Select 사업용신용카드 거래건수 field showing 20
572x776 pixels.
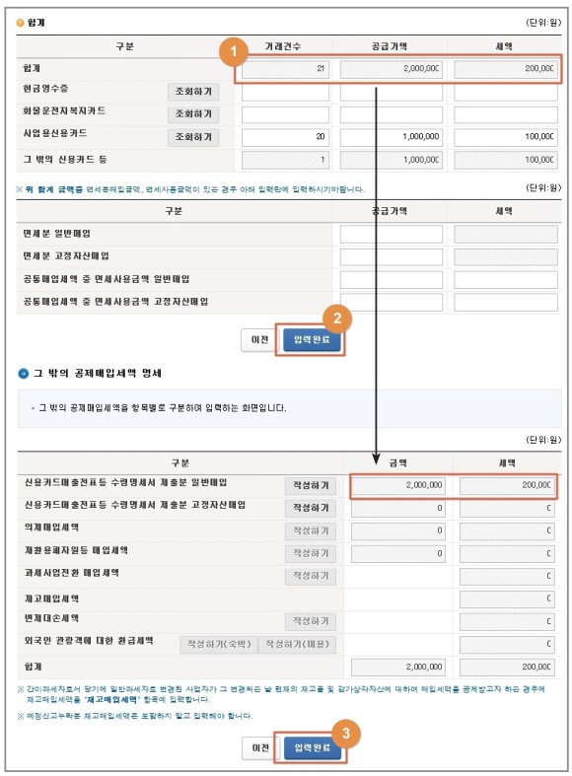pyautogui.click(x=285, y=137)
